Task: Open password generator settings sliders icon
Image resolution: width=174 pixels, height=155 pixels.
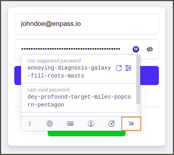Action: pyautogui.click(x=128, y=68)
